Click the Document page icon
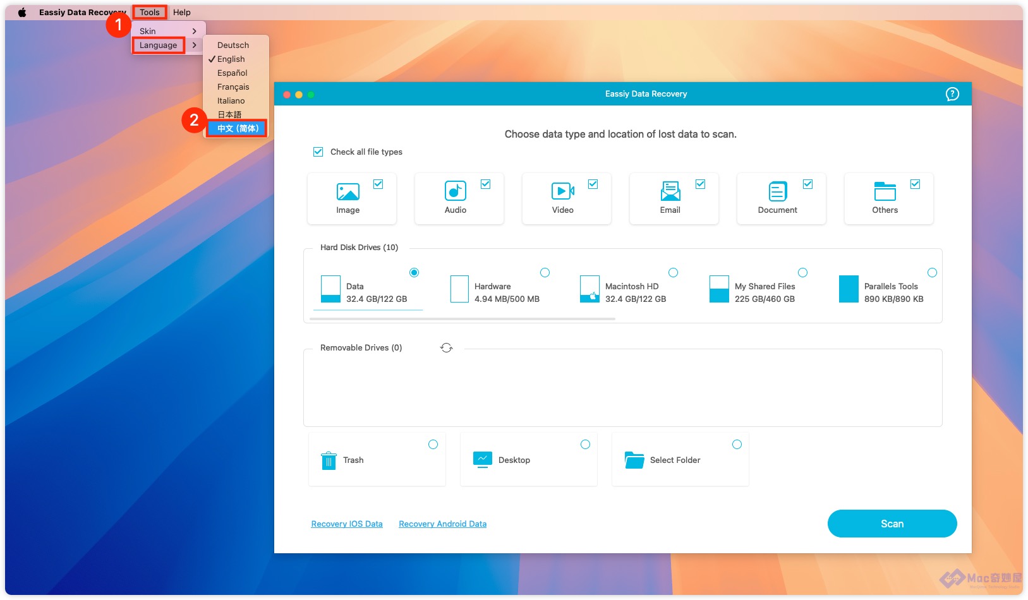The image size is (1028, 600). click(x=778, y=191)
